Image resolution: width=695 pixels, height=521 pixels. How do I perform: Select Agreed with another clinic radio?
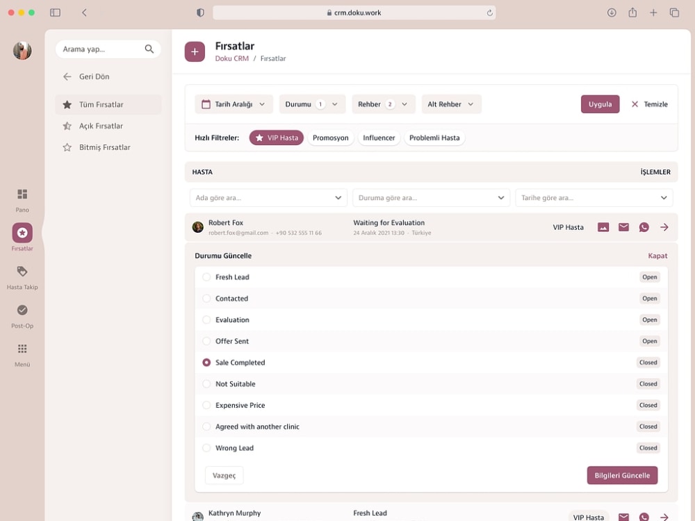coord(206,427)
